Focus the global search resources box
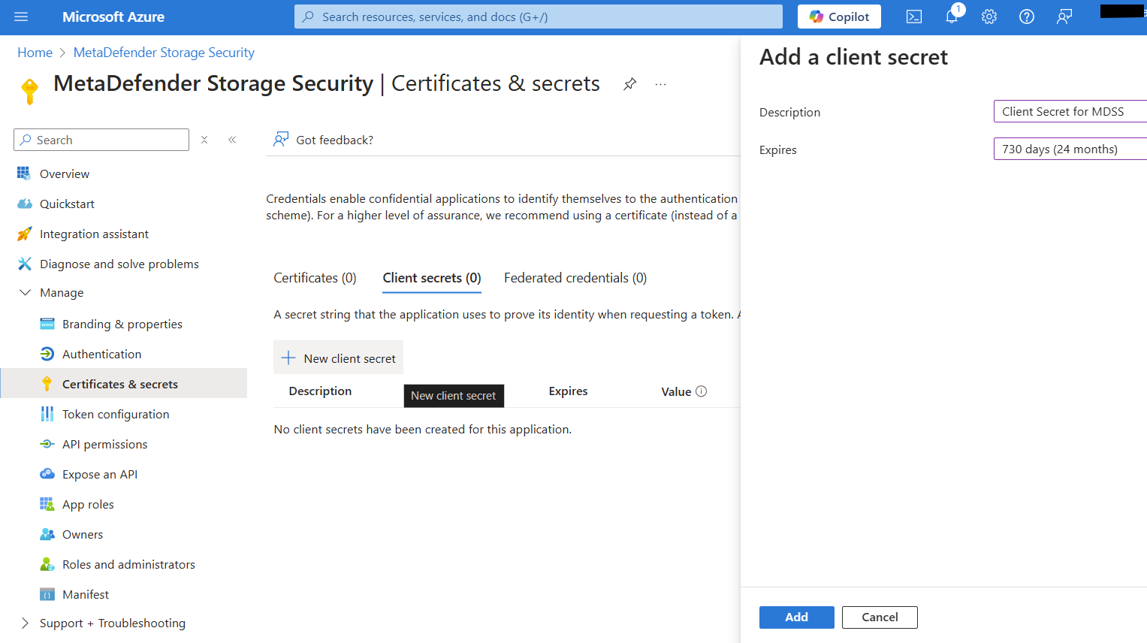Screen dimensions: 1147x643 tap(539, 17)
